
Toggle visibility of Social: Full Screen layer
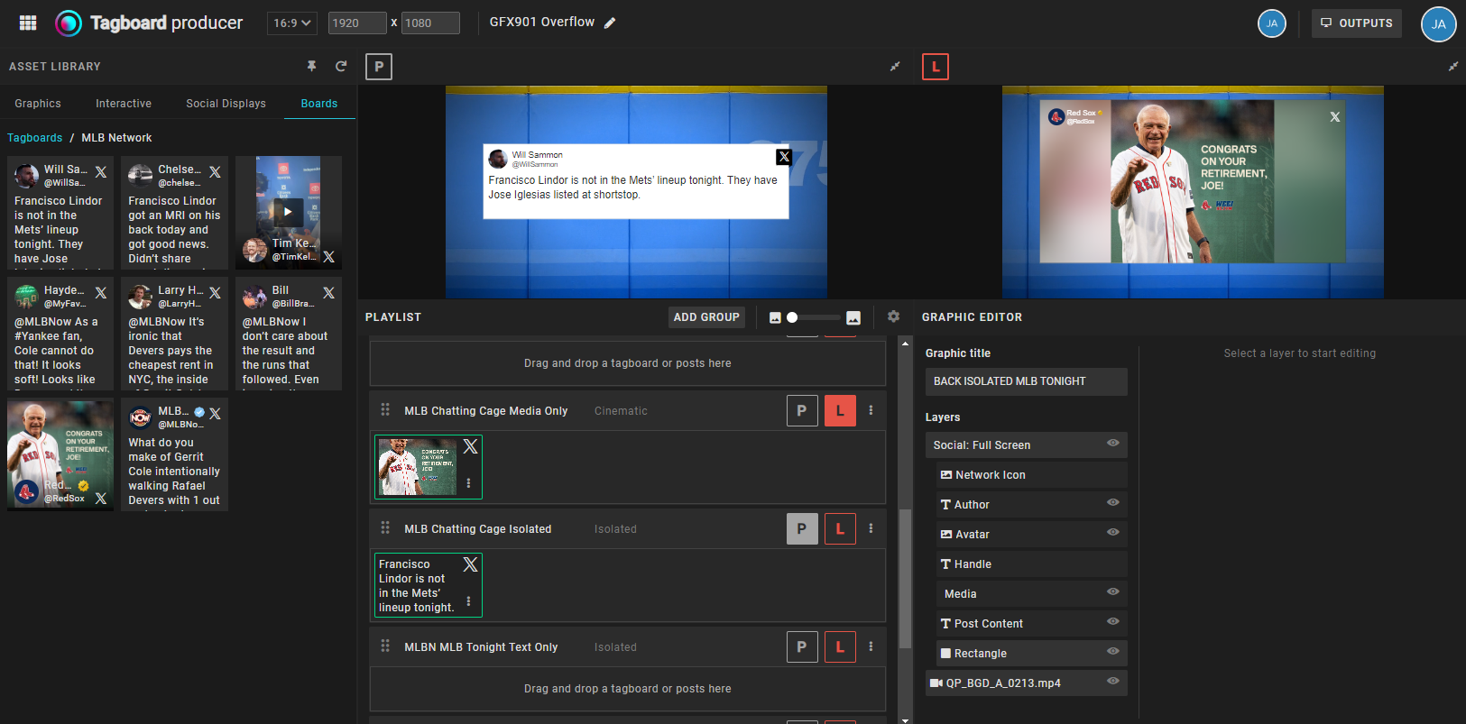click(1113, 443)
